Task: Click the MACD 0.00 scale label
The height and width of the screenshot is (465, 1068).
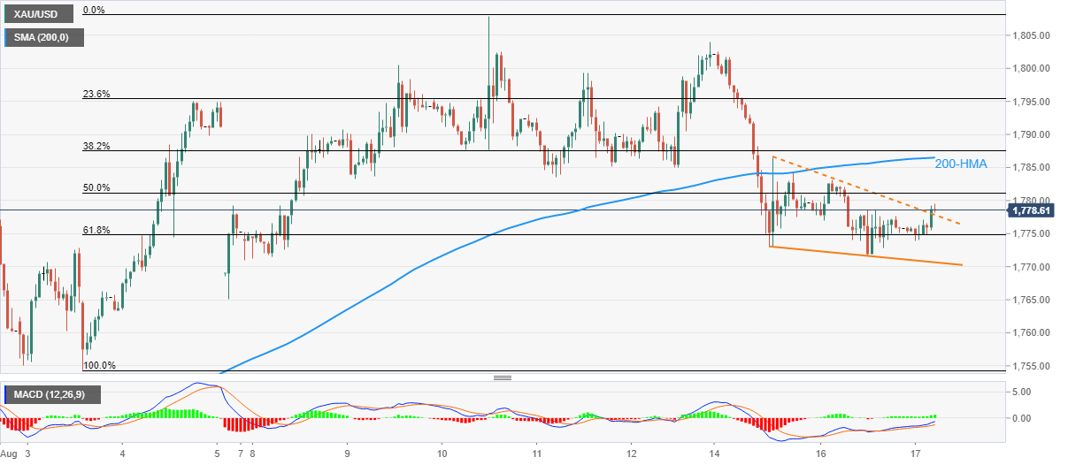Action: click(1022, 418)
